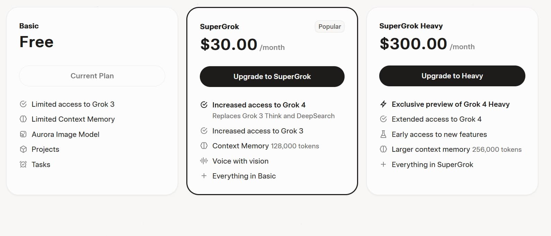Viewport: 551px width, 236px height.
Task: Click plus icon beside Everything in SuperGrok
Action: coord(383,164)
